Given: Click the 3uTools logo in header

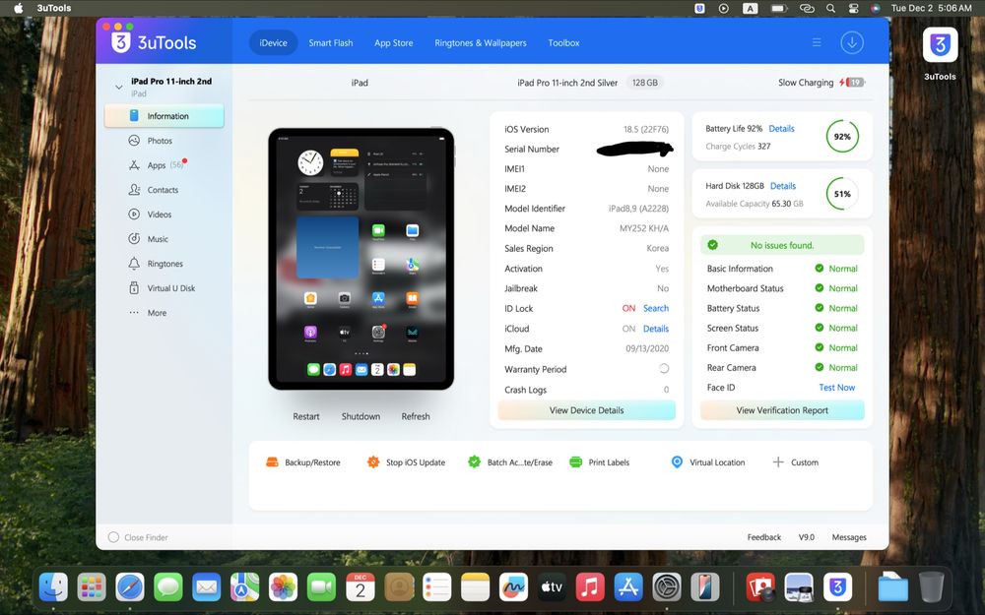Looking at the screenshot, I should click(x=154, y=42).
